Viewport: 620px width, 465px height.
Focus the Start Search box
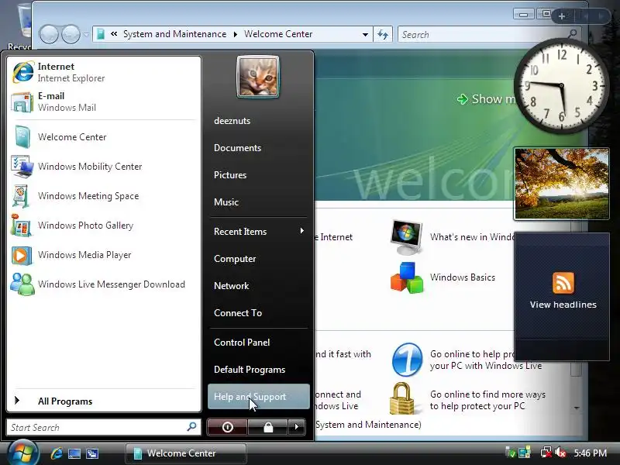104,427
